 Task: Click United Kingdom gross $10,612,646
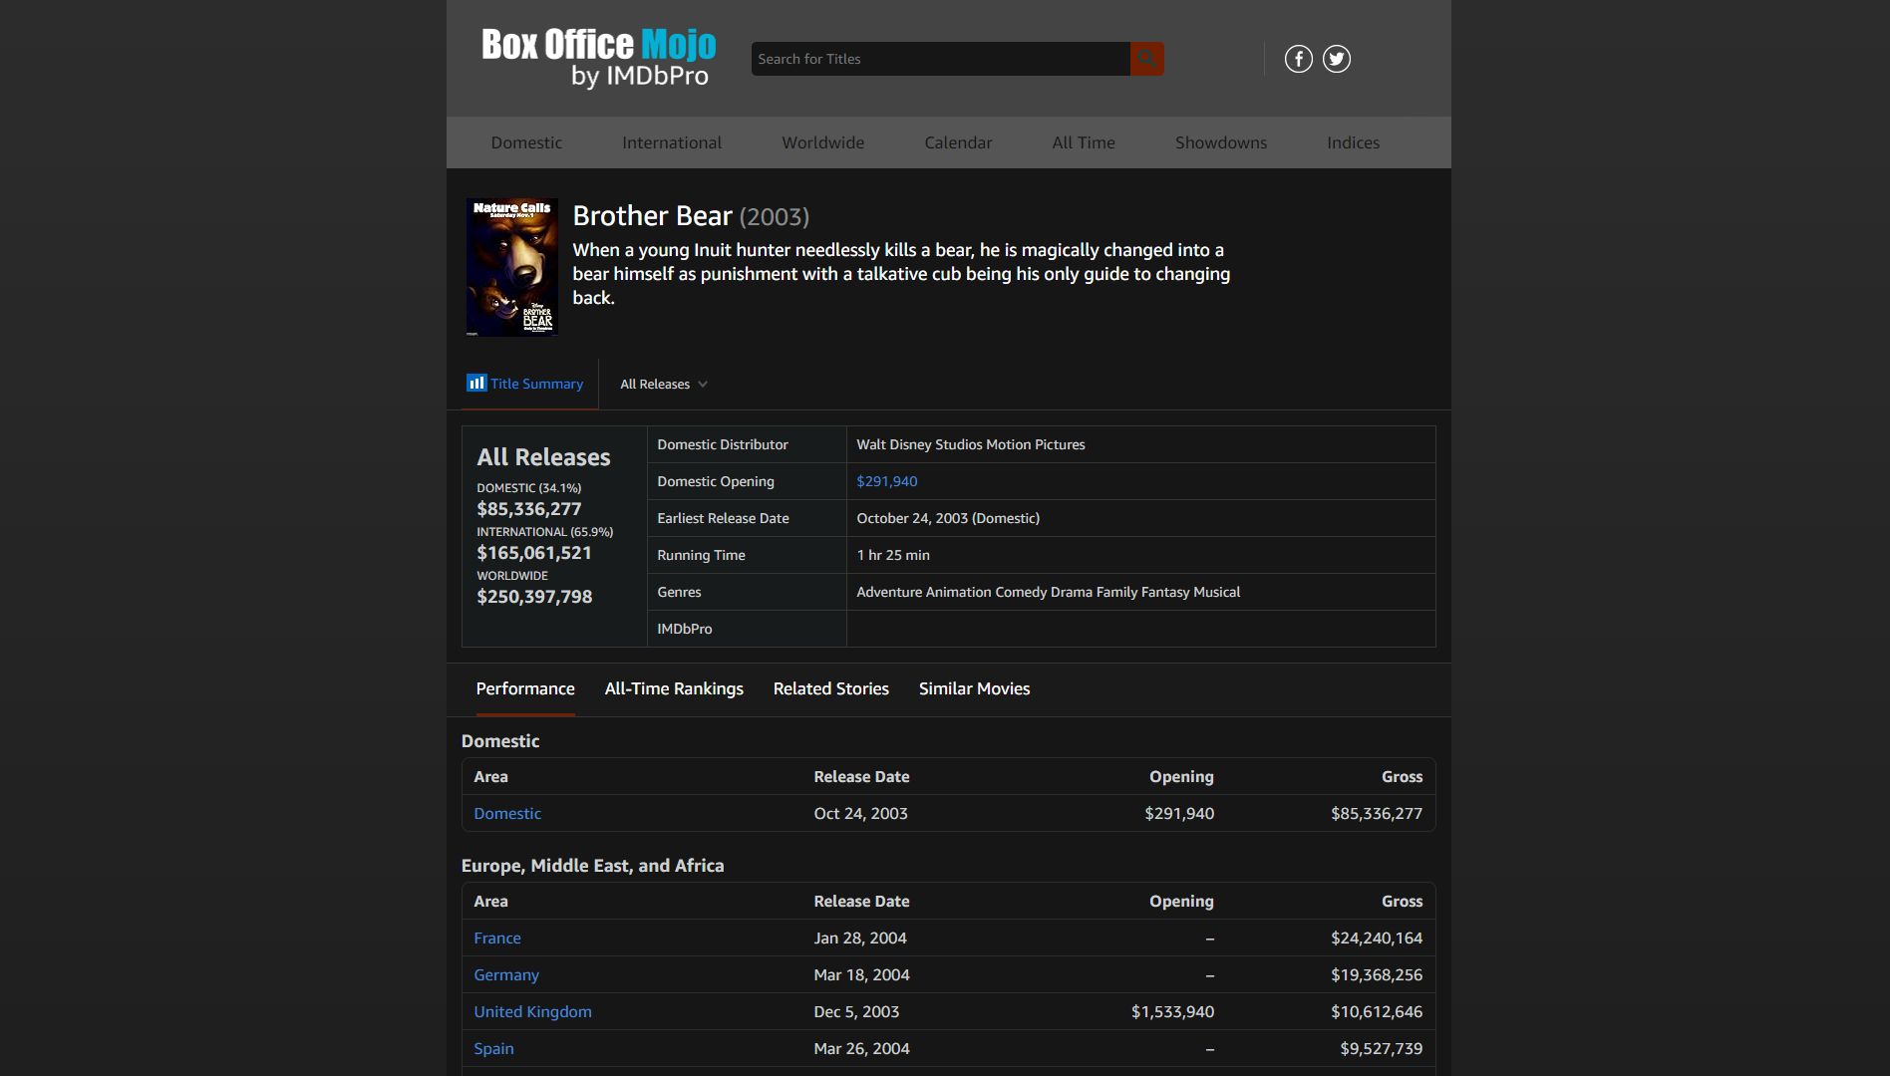point(1377,1011)
